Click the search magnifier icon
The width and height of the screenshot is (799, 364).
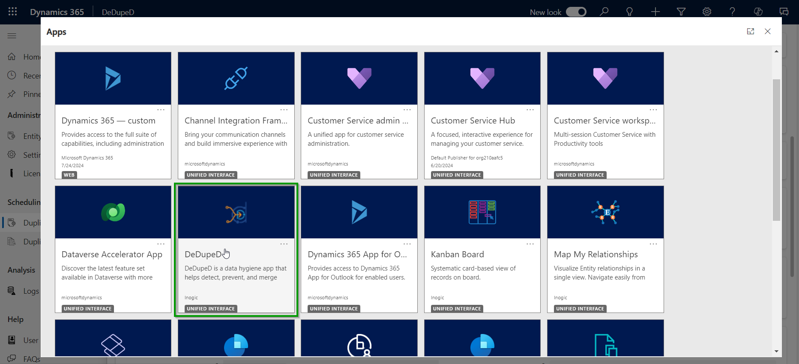click(x=604, y=12)
